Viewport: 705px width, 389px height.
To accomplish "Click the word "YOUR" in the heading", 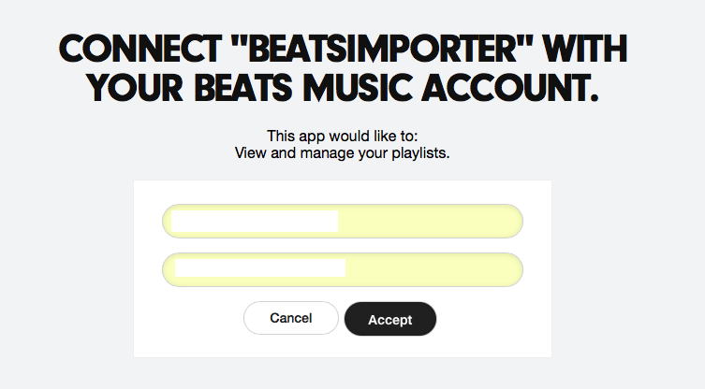I will pos(134,89).
